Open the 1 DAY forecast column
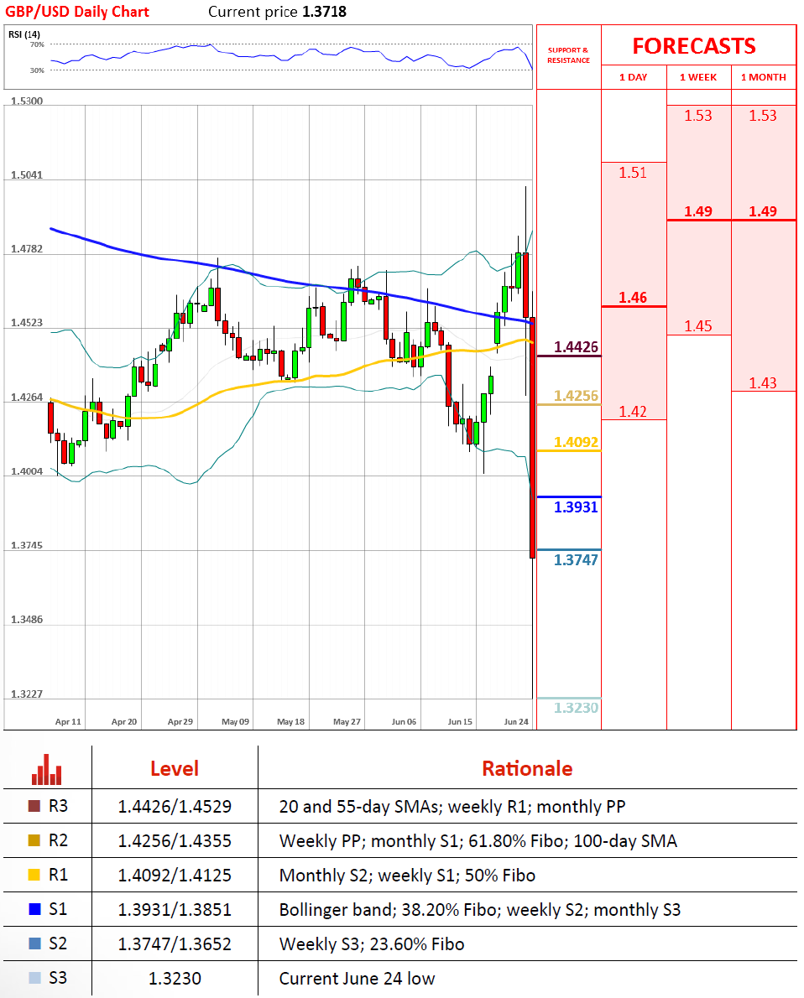The height and width of the screenshot is (998, 804). pyautogui.click(x=633, y=77)
